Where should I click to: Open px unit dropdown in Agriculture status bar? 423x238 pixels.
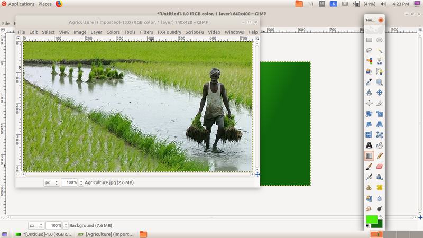click(x=51, y=182)
